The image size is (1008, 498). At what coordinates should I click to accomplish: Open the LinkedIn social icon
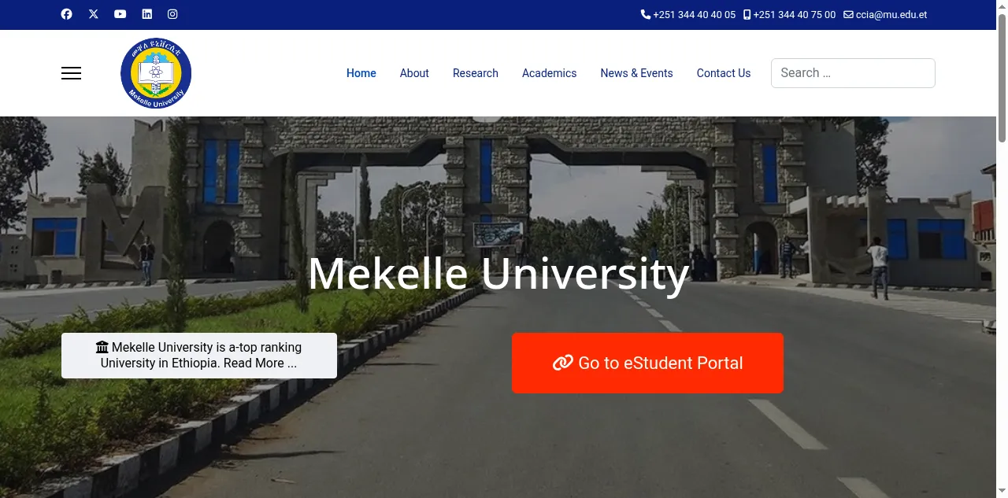(146, 14)
